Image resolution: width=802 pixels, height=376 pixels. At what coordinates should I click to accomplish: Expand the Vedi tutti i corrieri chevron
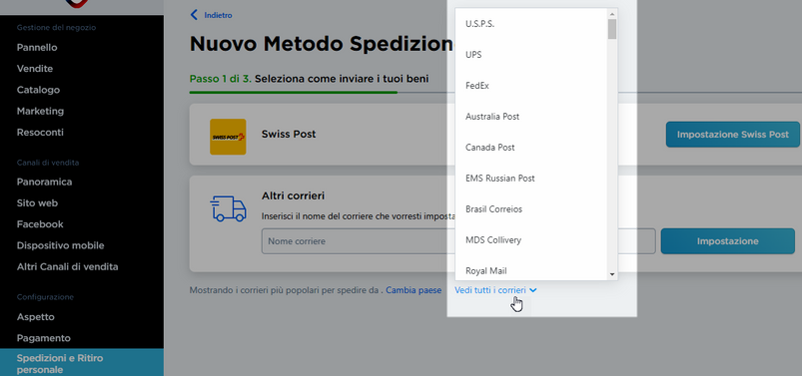[x=533, y=290]
